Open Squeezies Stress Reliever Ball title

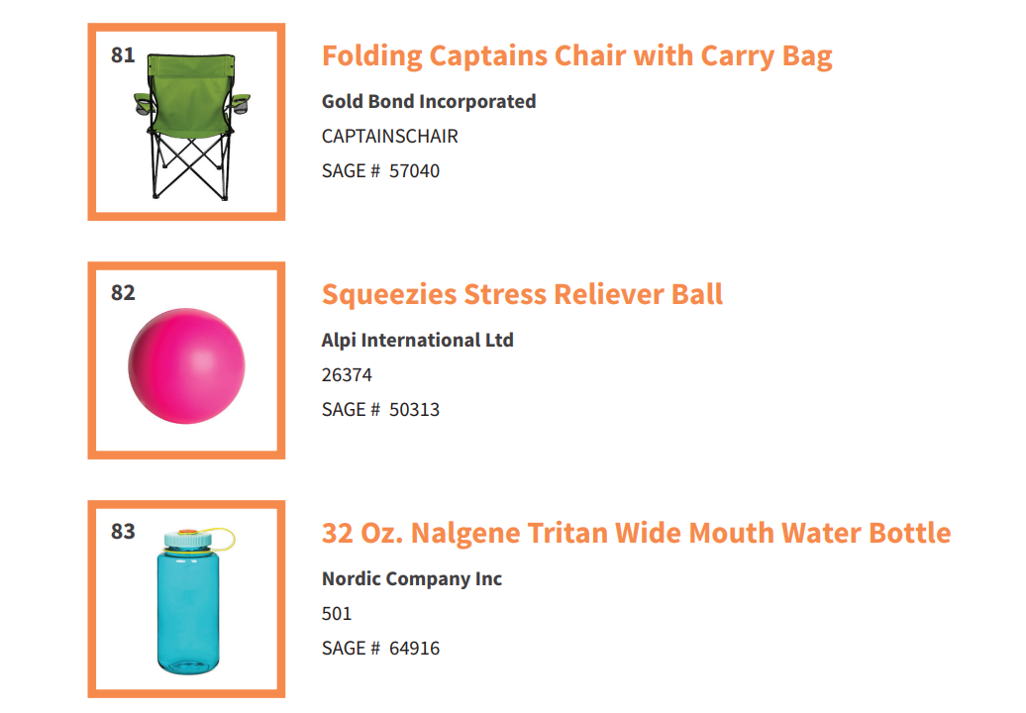(x=522, y=294)
